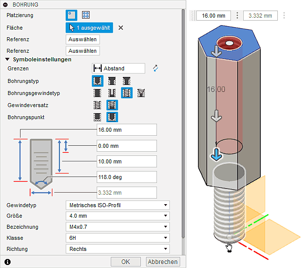Click the OK button
Viewport: 303px width, 268px height.
click(x=126, y=261)
